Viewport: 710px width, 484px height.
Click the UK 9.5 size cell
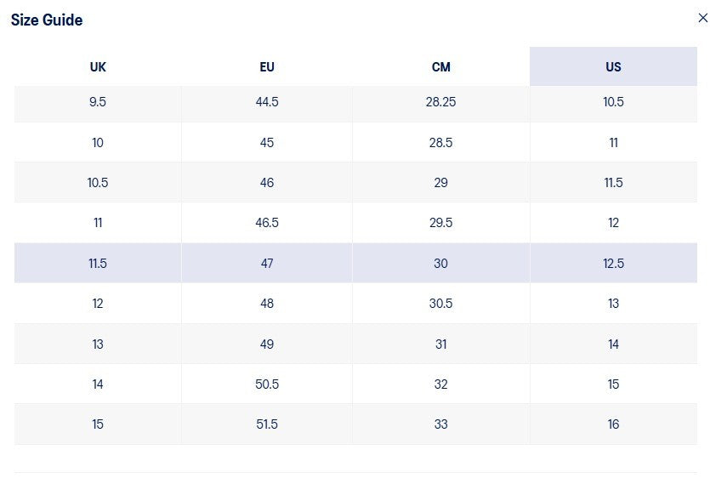coord(98,102)
